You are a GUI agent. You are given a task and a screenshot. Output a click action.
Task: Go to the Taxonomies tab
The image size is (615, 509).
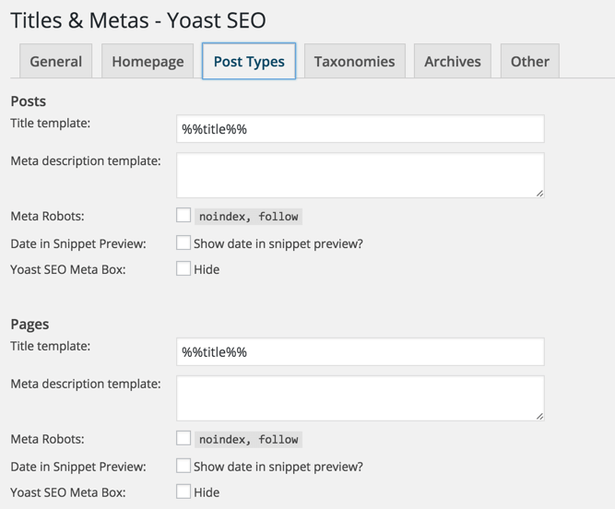click(x=354, y=62)
